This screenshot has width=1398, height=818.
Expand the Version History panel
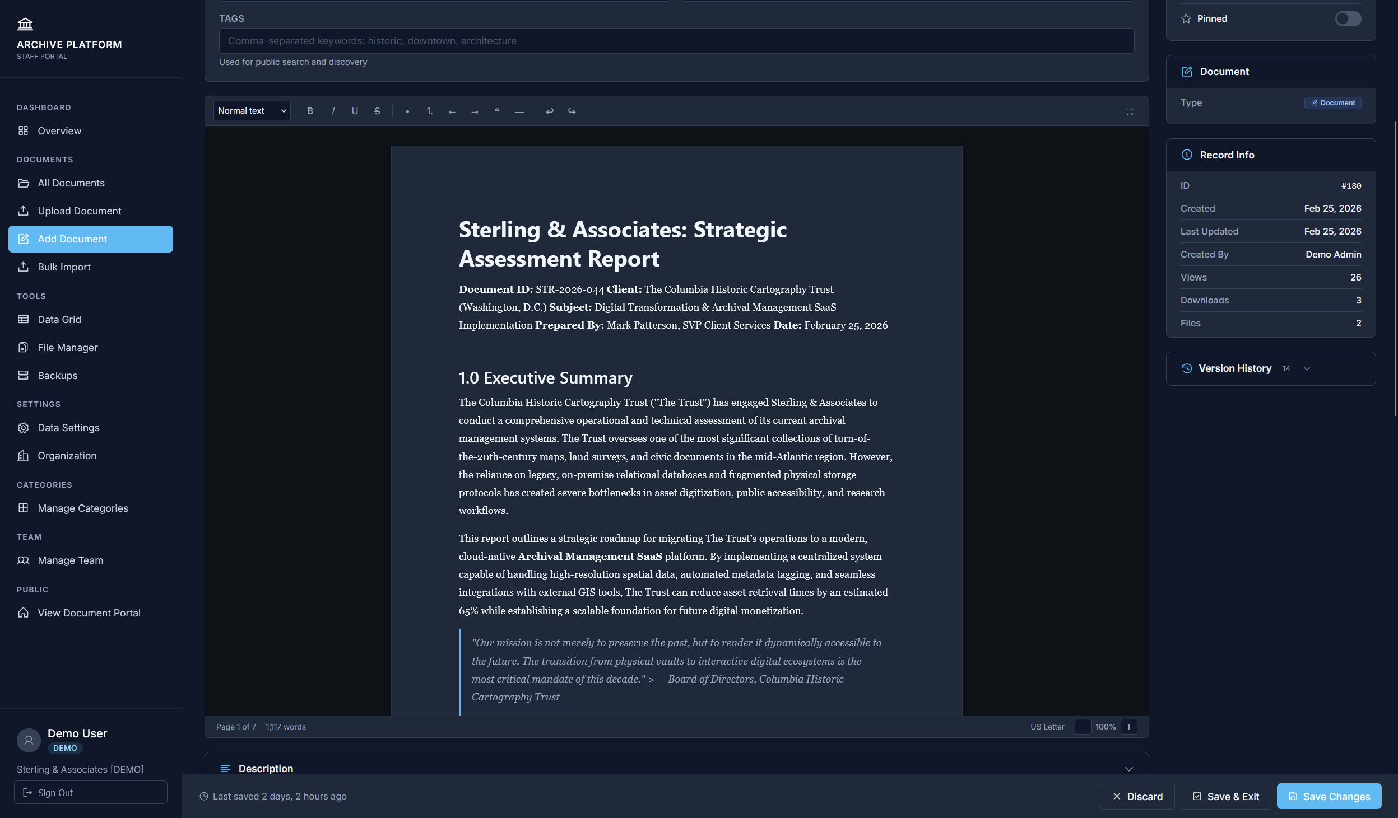click(1307, 368)
